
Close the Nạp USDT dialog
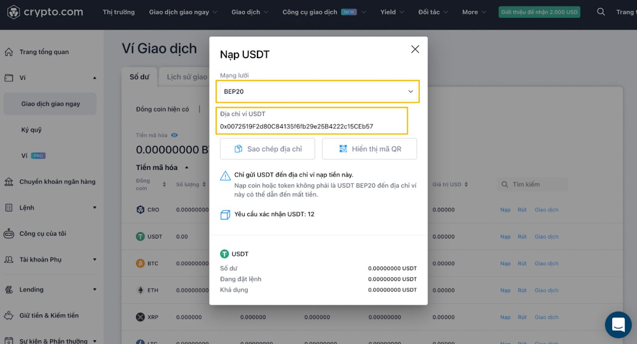pos(415,49)
